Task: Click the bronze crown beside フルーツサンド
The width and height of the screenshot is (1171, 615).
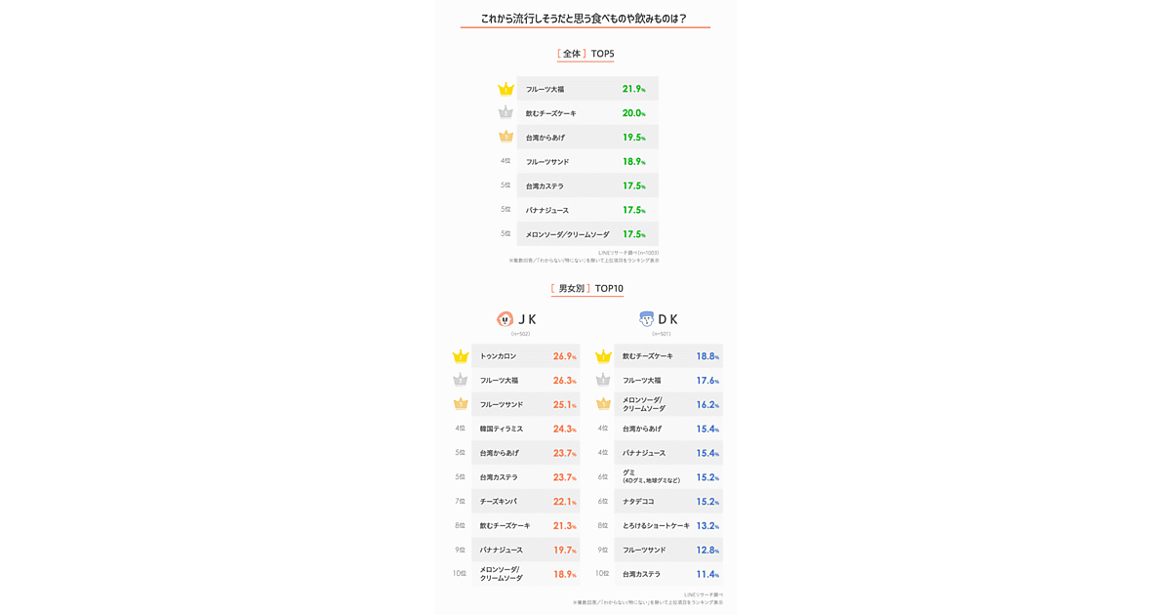Action: [x=460, y=404]
